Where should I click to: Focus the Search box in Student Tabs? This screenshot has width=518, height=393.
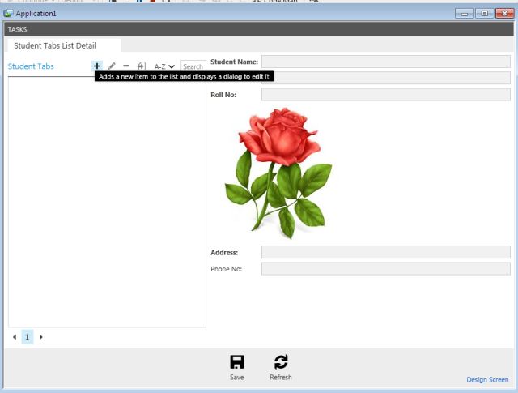click(193, 66)
